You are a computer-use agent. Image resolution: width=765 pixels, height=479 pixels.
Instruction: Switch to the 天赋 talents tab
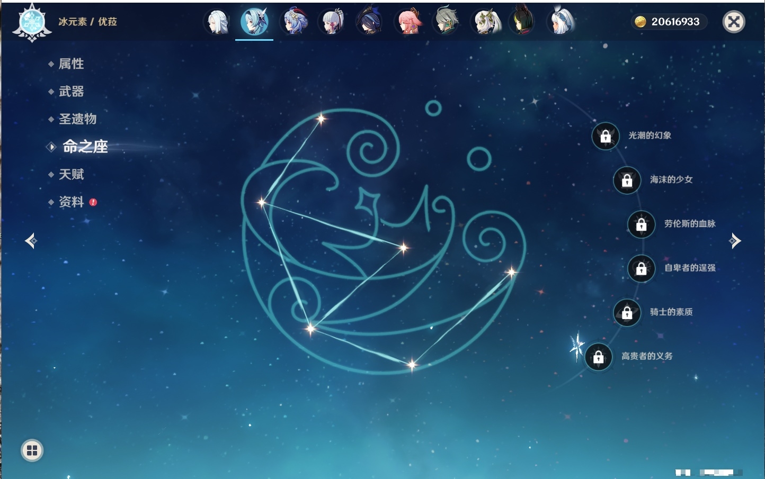coord(71,175)
